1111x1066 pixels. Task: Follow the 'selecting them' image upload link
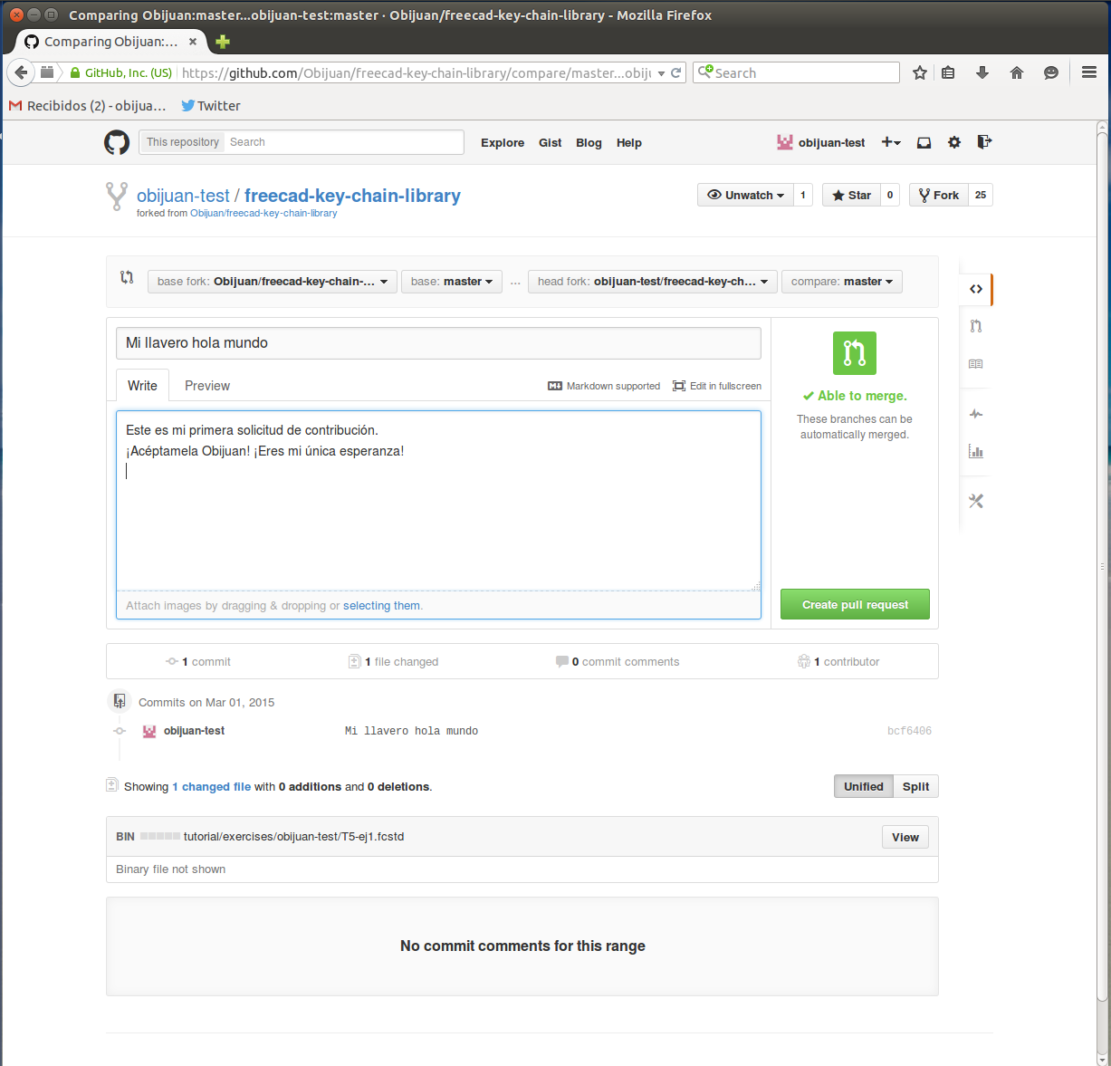[381, 606]
